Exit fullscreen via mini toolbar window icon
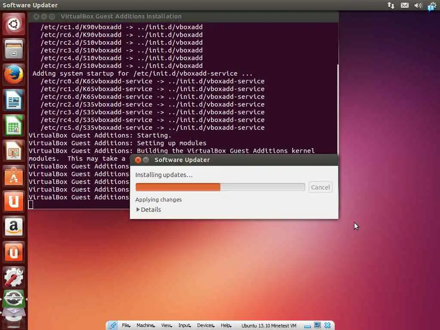This screenshot has width=440, height=330. 317,325
